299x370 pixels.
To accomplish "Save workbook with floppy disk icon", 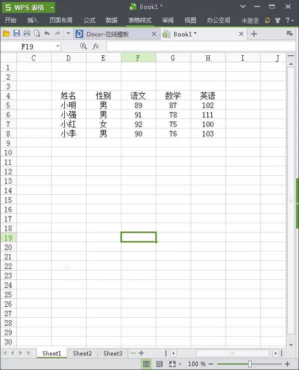I will pyautogui.click(x=16, y=33).
